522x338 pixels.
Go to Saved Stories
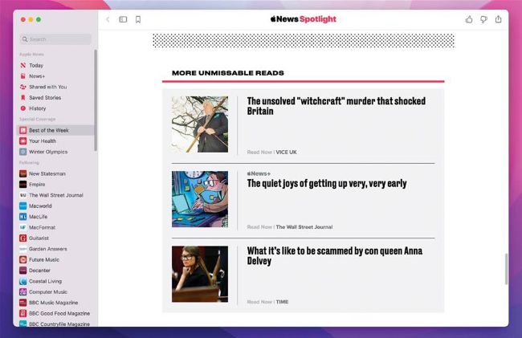[x=45, y=98]
